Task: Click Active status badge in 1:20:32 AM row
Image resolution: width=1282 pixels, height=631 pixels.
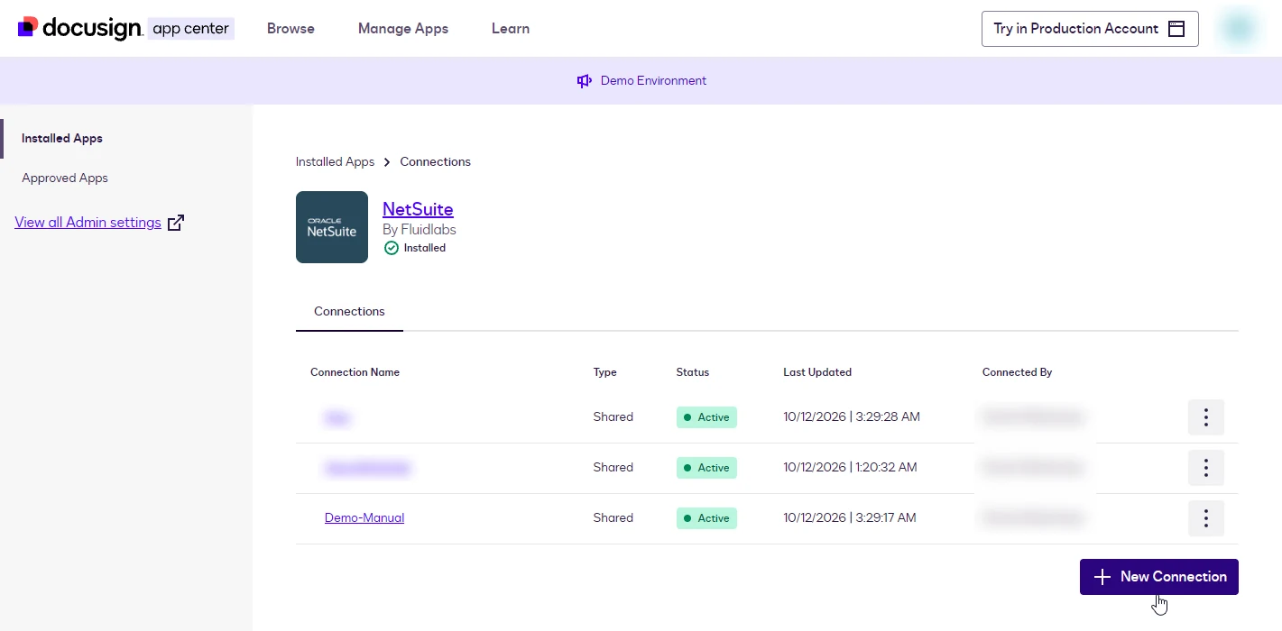Action: pos(706,468)
